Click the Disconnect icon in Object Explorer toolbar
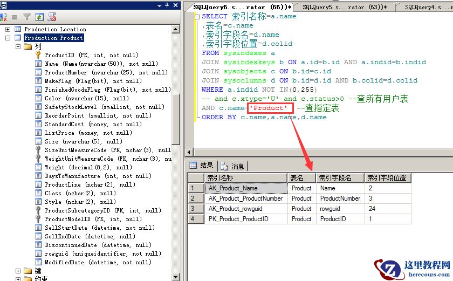The height and width of the screenshot is (281, 453). coord(3,17)
